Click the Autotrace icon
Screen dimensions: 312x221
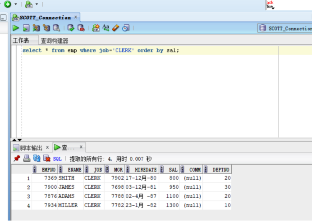46,28
